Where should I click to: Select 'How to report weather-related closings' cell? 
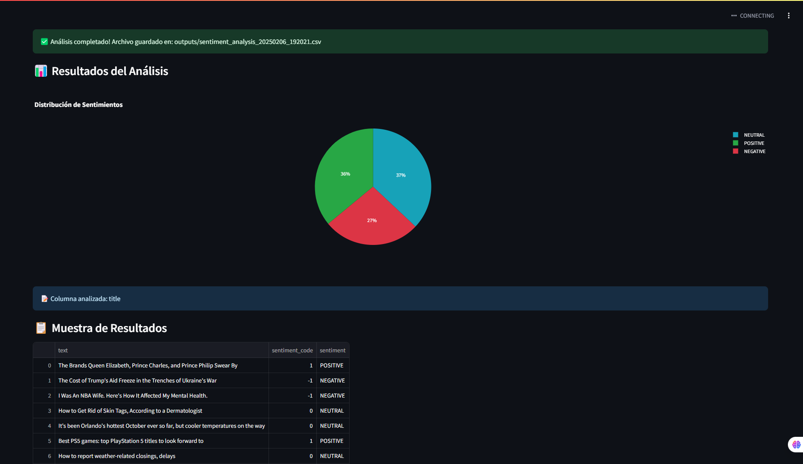pos(162,456)
